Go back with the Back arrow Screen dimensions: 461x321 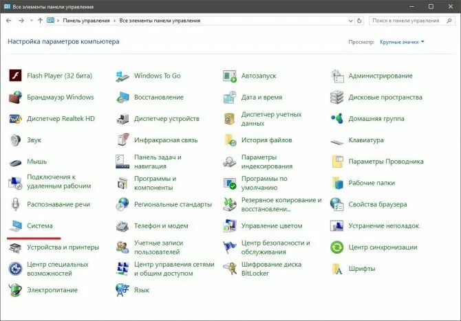pyautogui.click(x=8, y=21)
